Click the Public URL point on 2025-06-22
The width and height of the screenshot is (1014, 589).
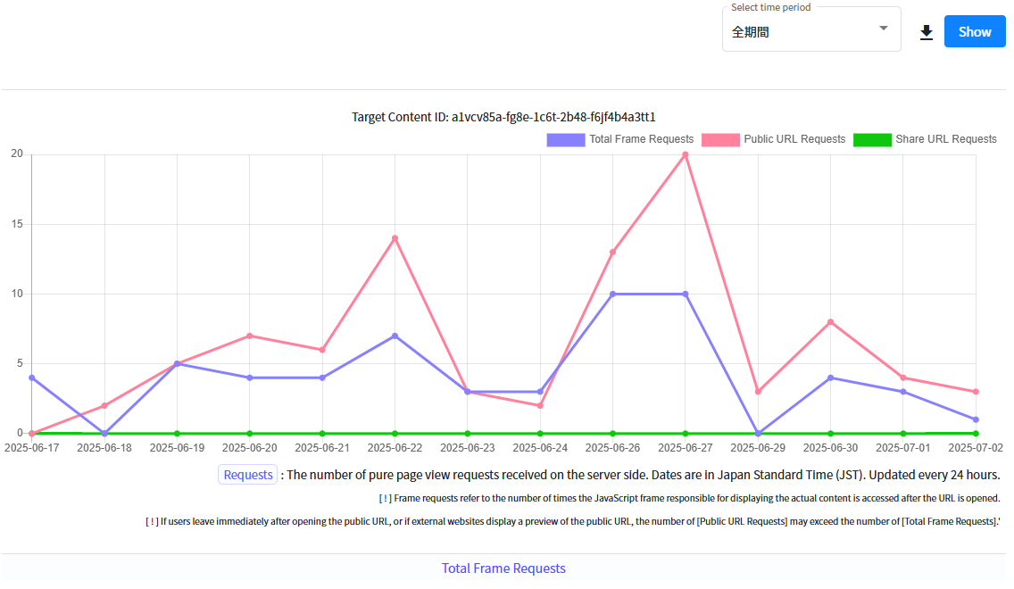[395, 238]
